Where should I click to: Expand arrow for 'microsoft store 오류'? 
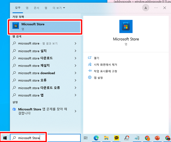75,81
